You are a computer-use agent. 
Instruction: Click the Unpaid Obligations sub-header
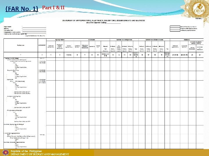(196, 43)
